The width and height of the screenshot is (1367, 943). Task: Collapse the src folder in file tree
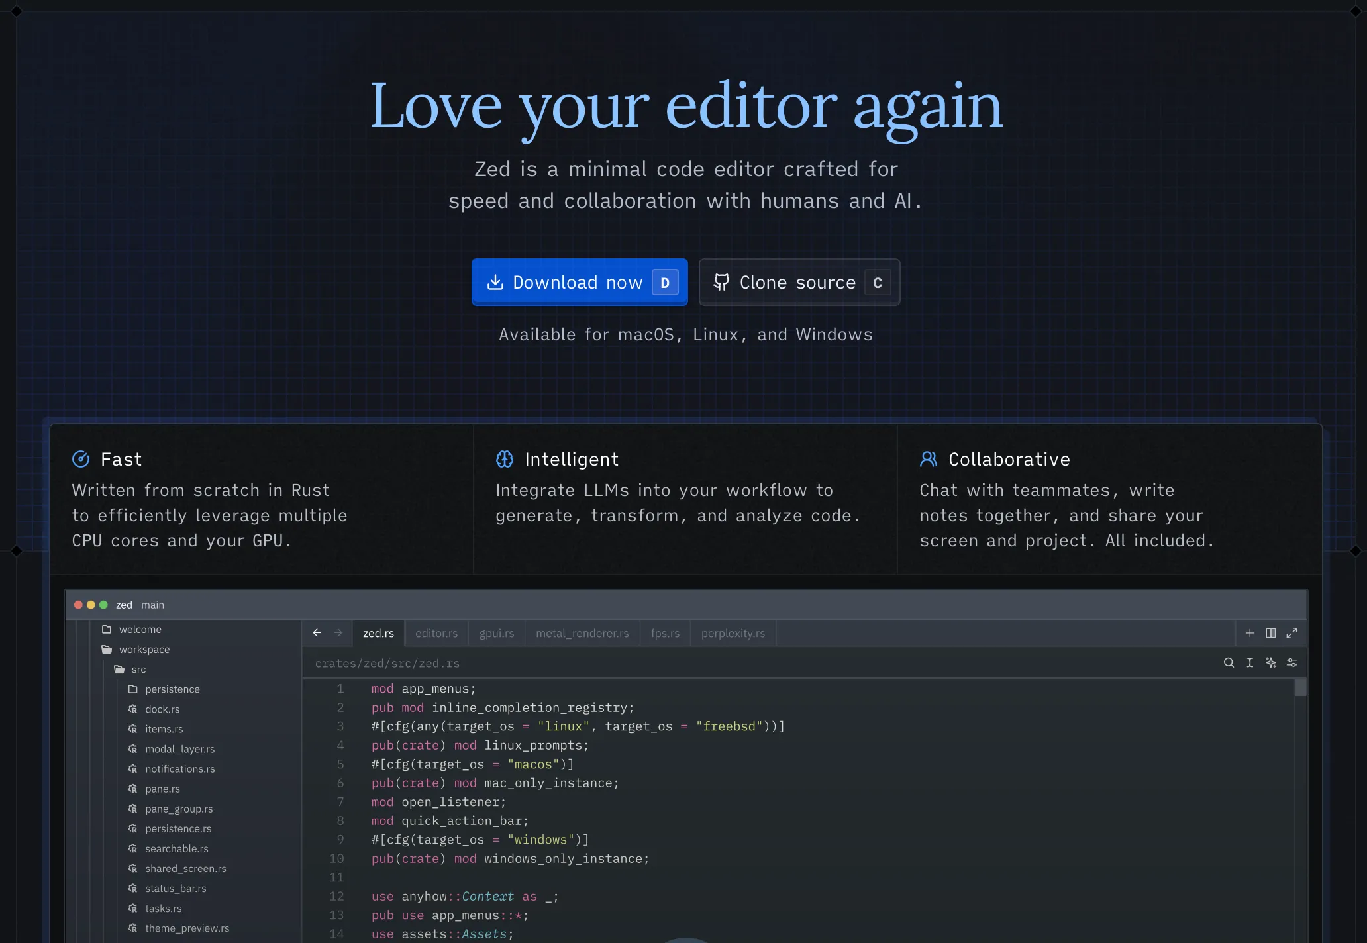pos(138,670)
